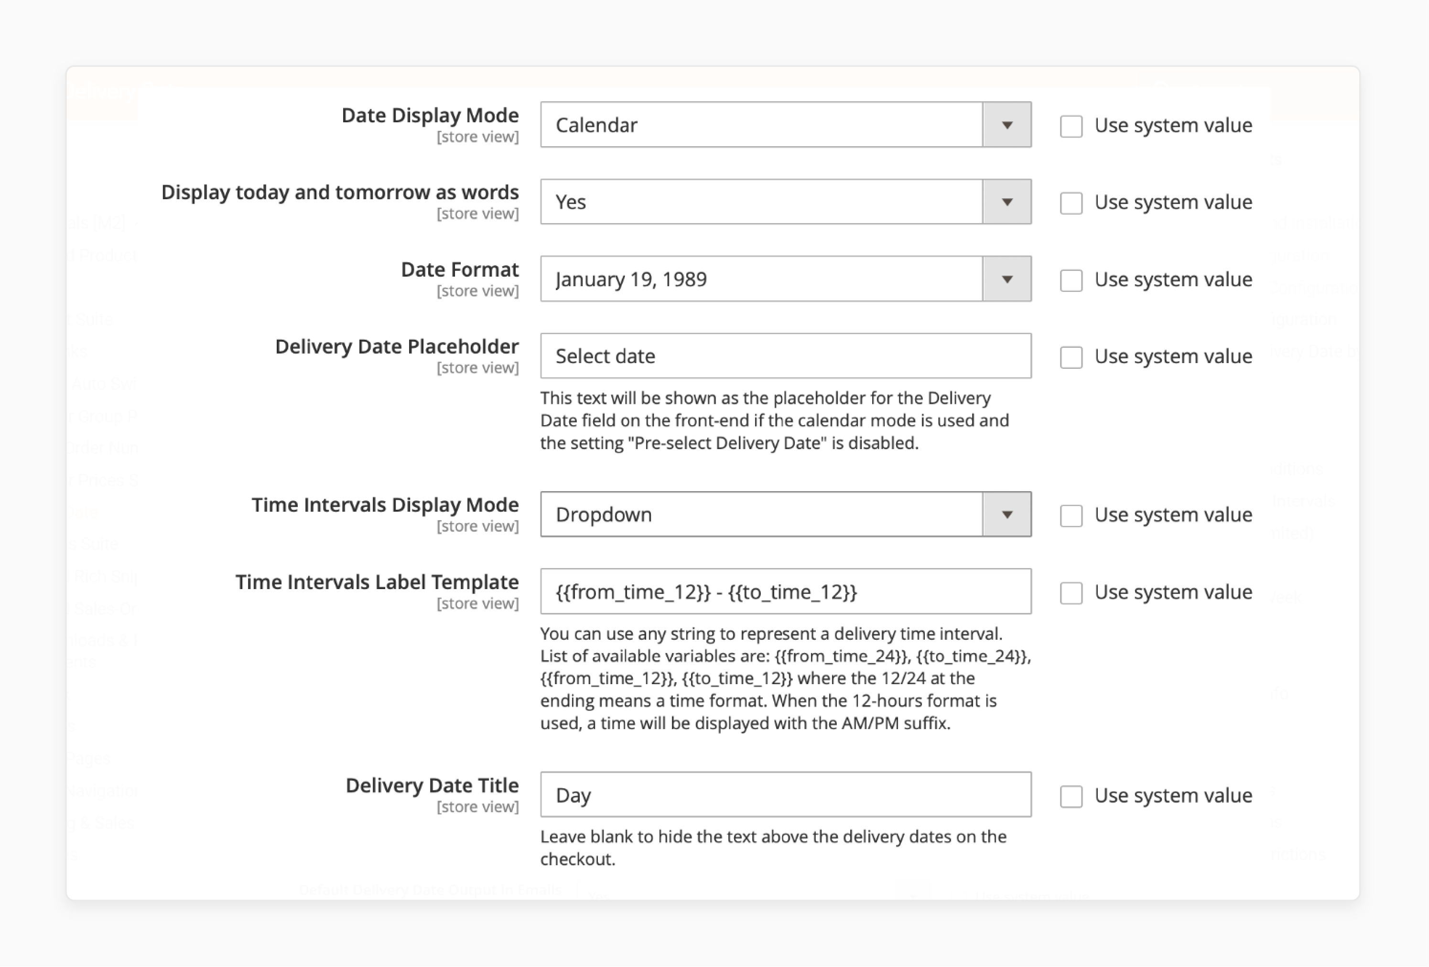
Task: Click [store view] under Date Display Mode
Action: [x=478, y=137]
